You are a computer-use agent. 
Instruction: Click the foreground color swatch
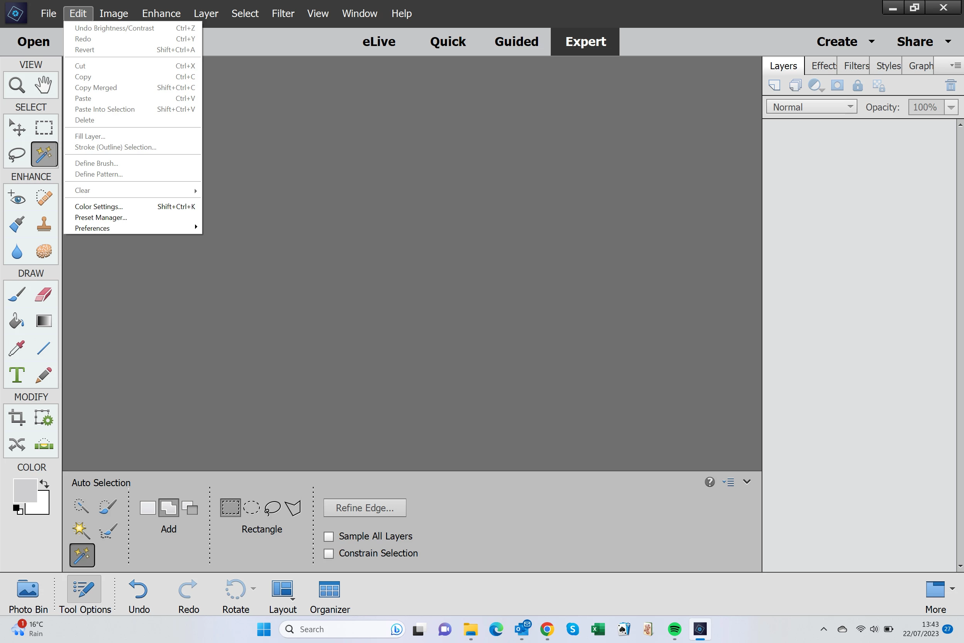click(x=25, y=490)
